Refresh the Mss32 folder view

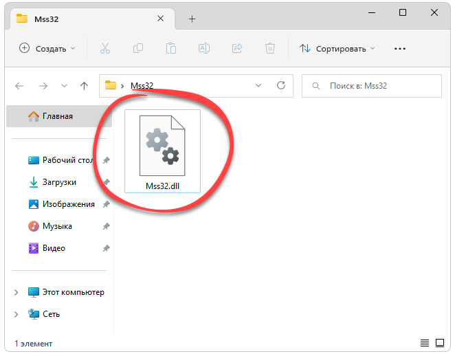[x=281, y=85]
